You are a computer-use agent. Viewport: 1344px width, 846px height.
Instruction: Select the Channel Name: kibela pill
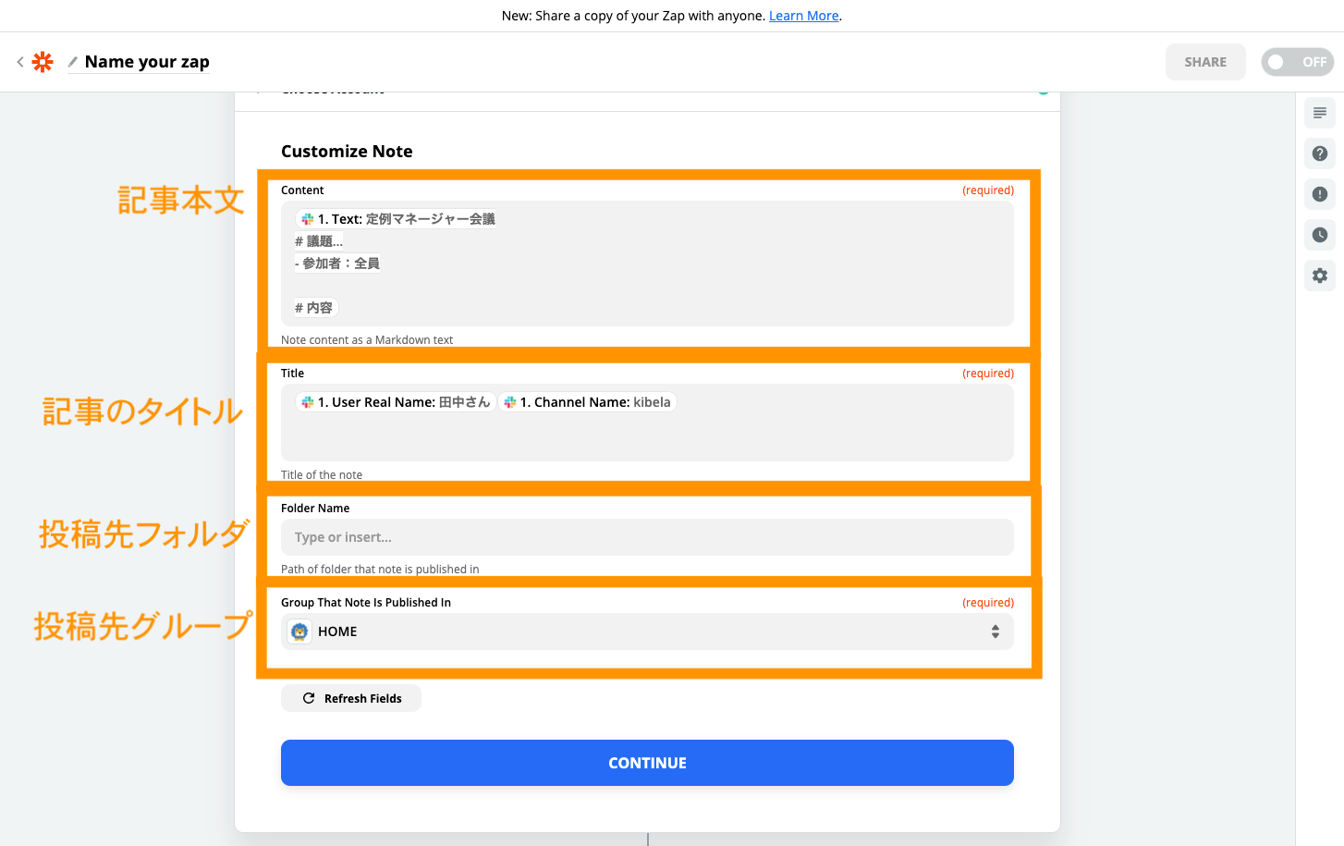pyautogui.click(x=588, y=402)
